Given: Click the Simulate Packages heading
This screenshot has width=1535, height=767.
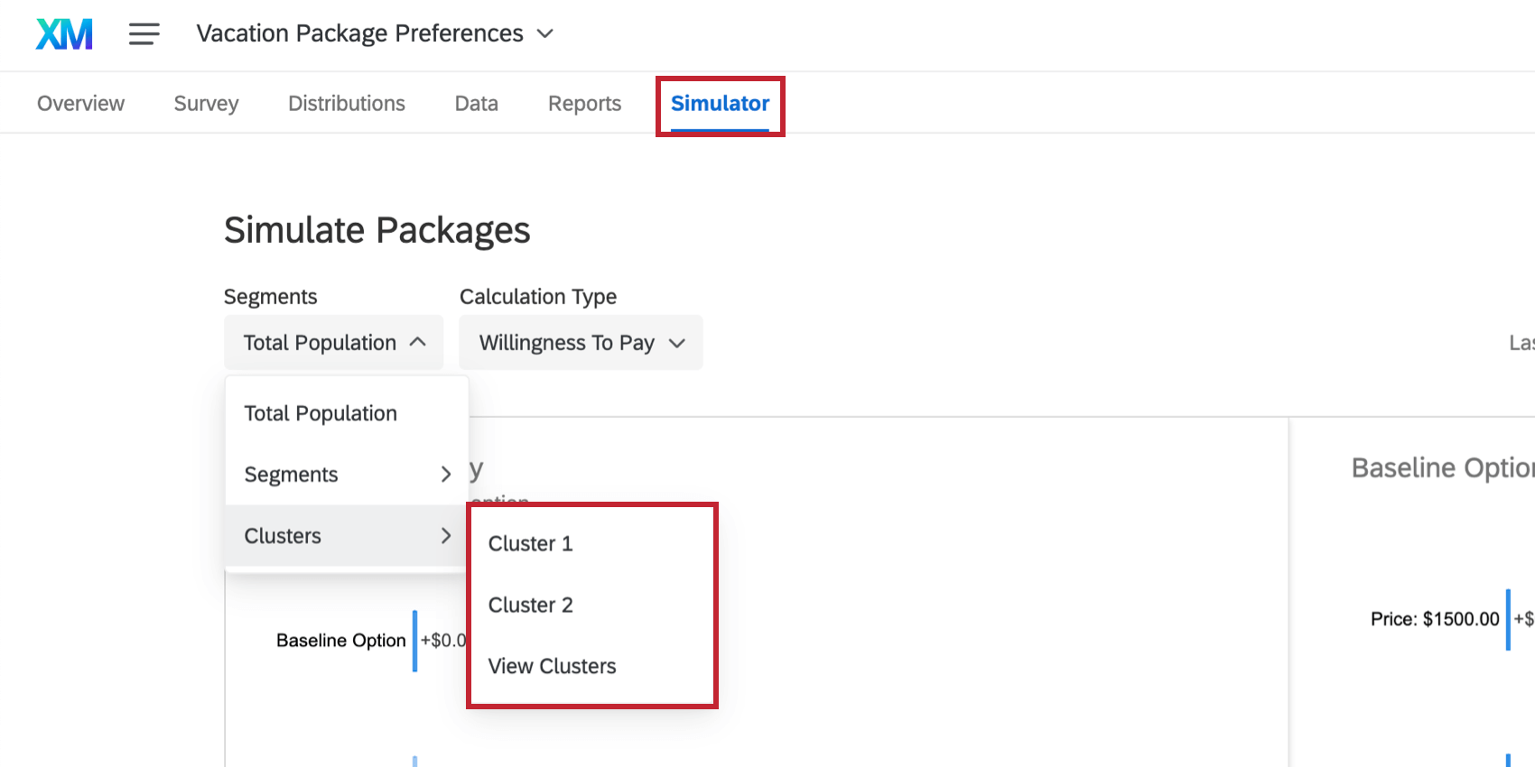Looking at the screenshot, I should pyautogui.click(x=377, y=230).
